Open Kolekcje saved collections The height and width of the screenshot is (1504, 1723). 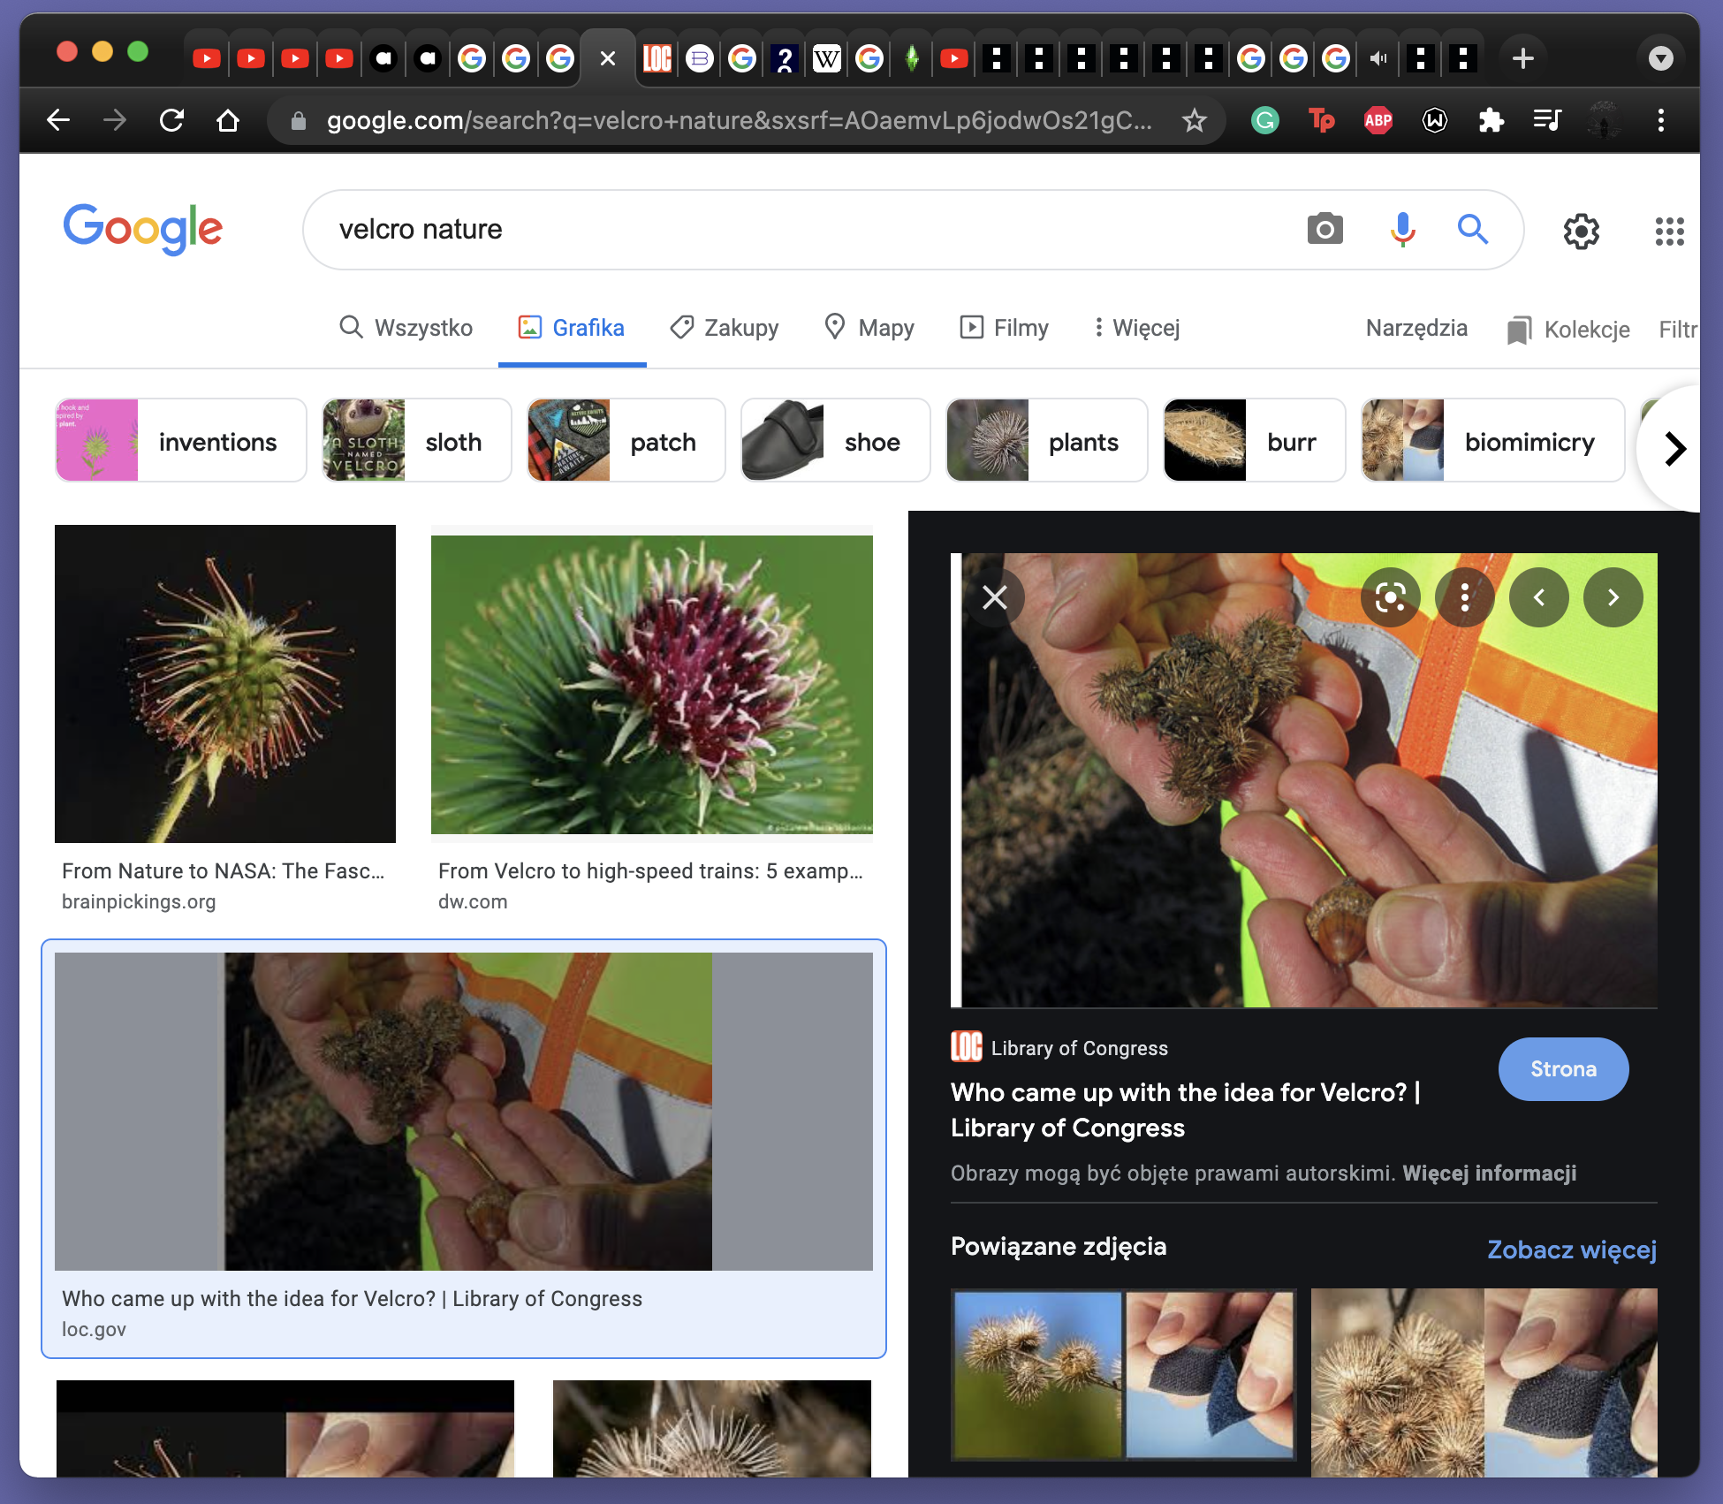point(1569,330)
